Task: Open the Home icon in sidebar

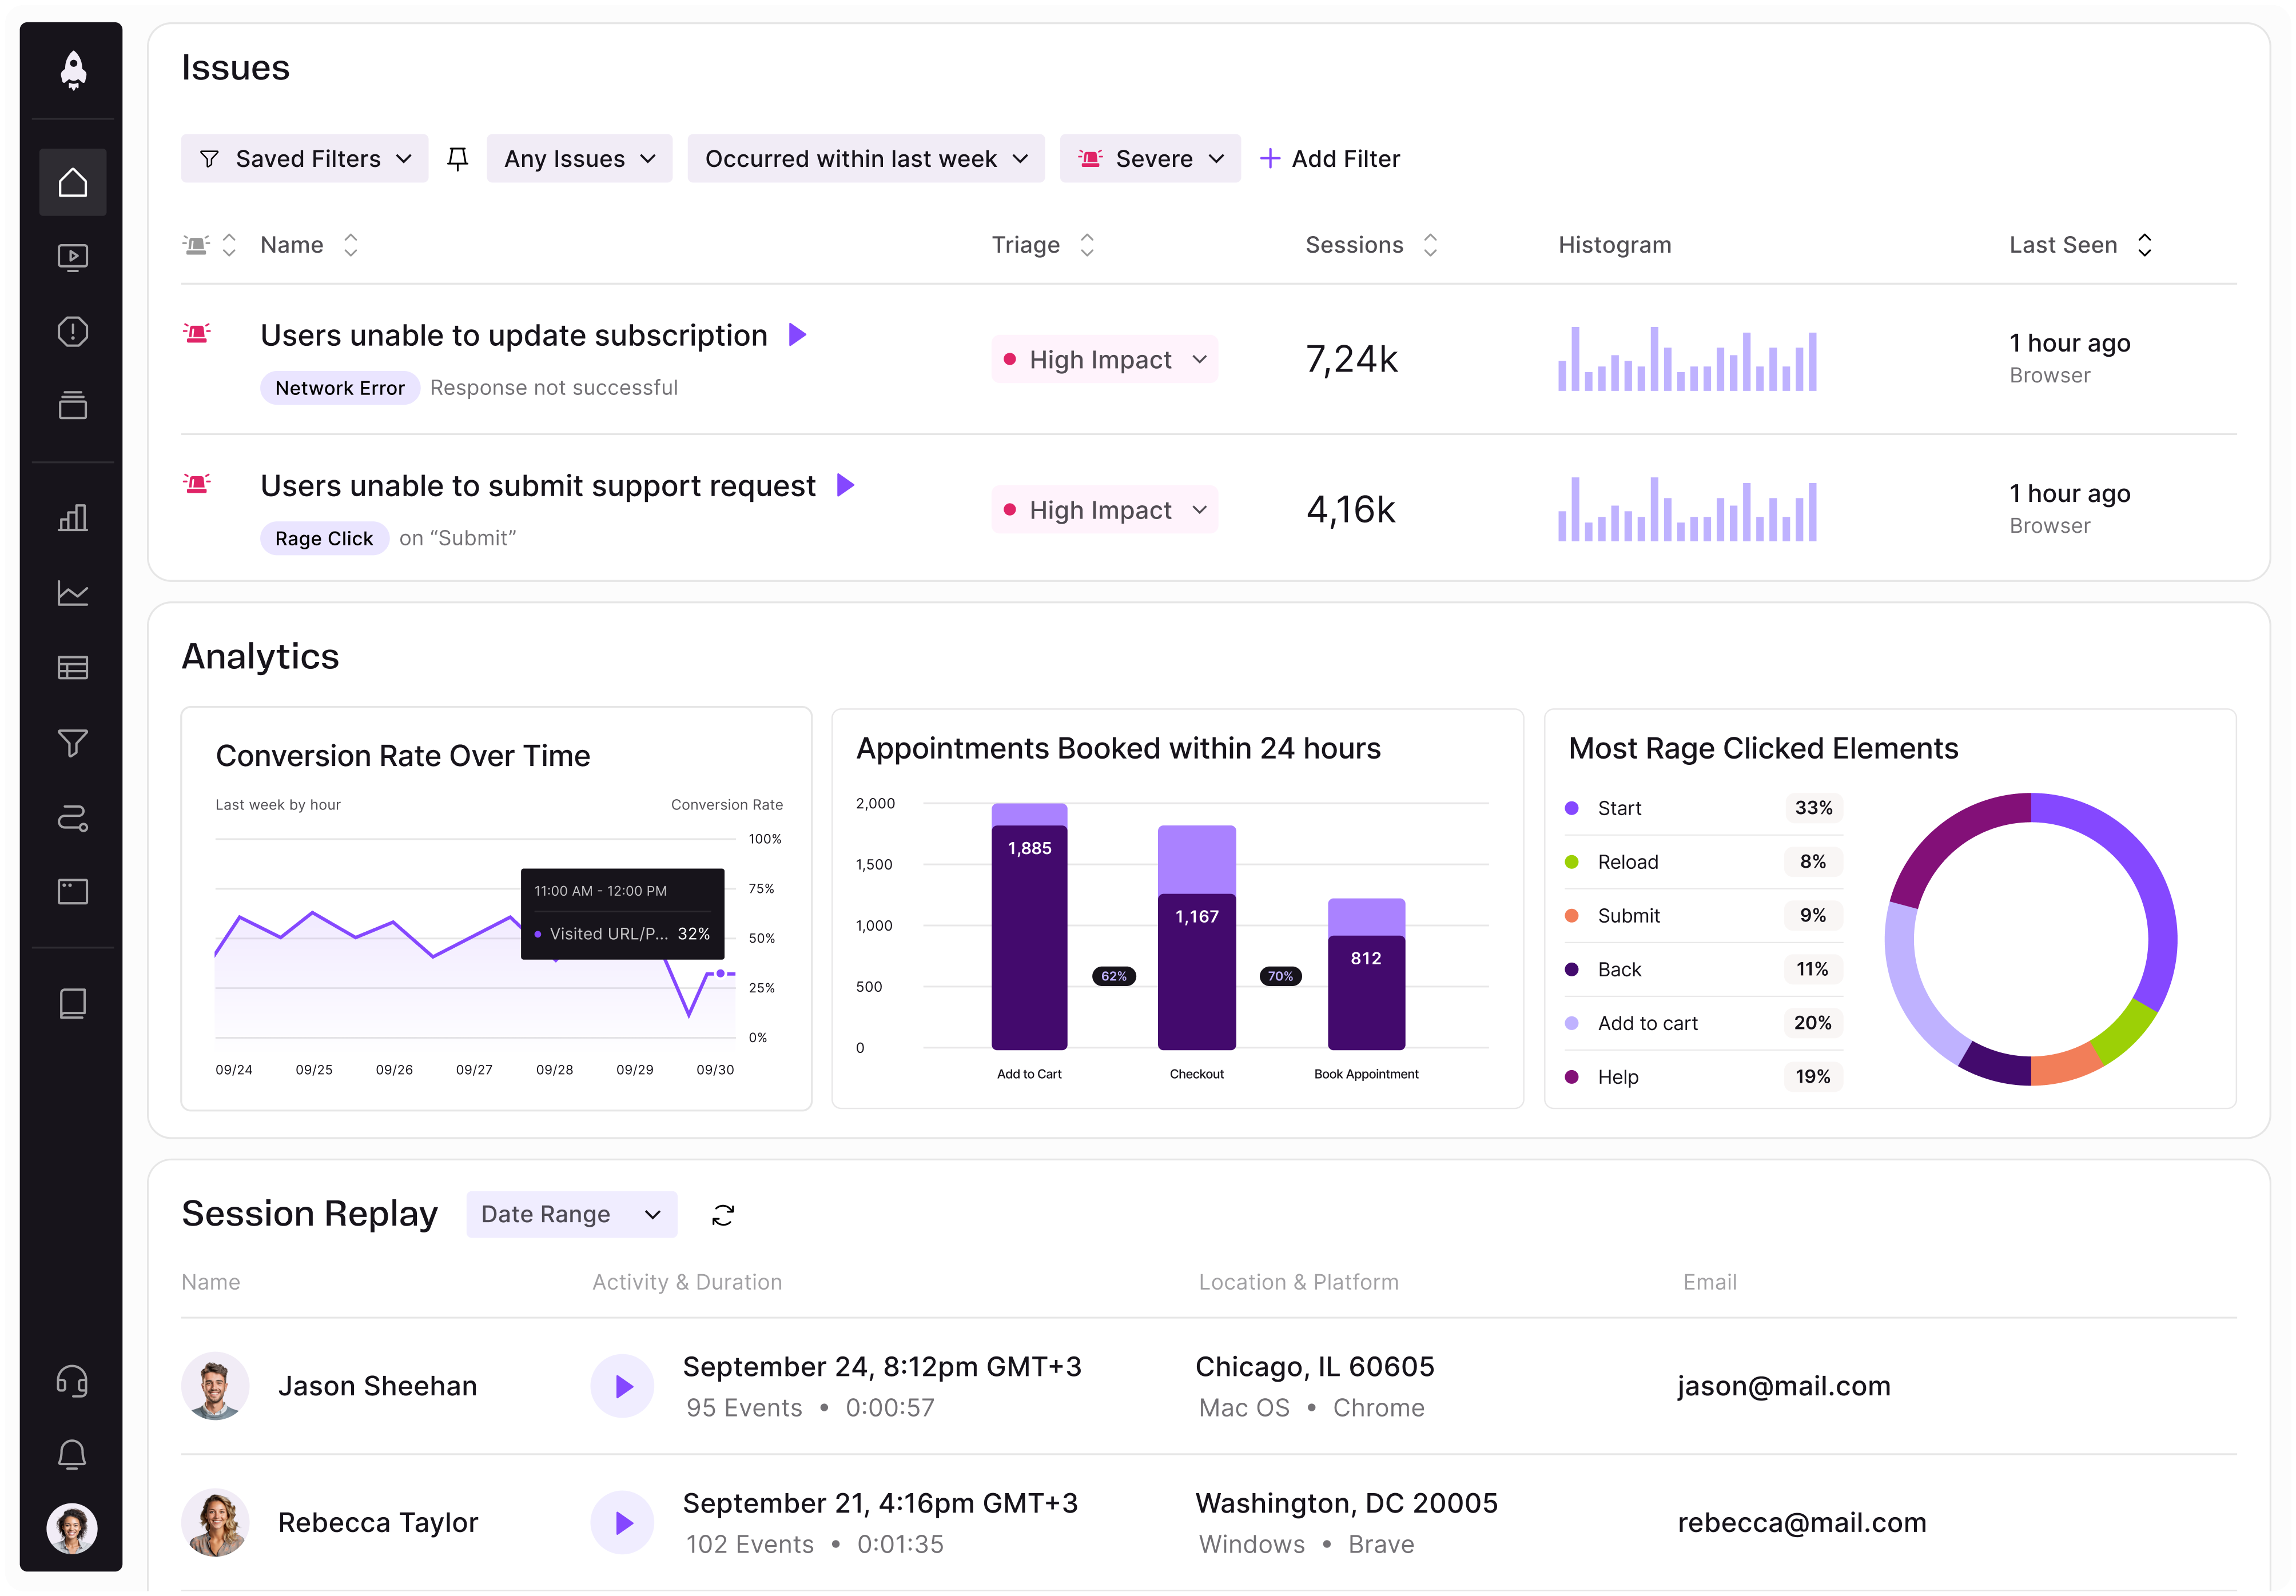Action: point(73,183)
